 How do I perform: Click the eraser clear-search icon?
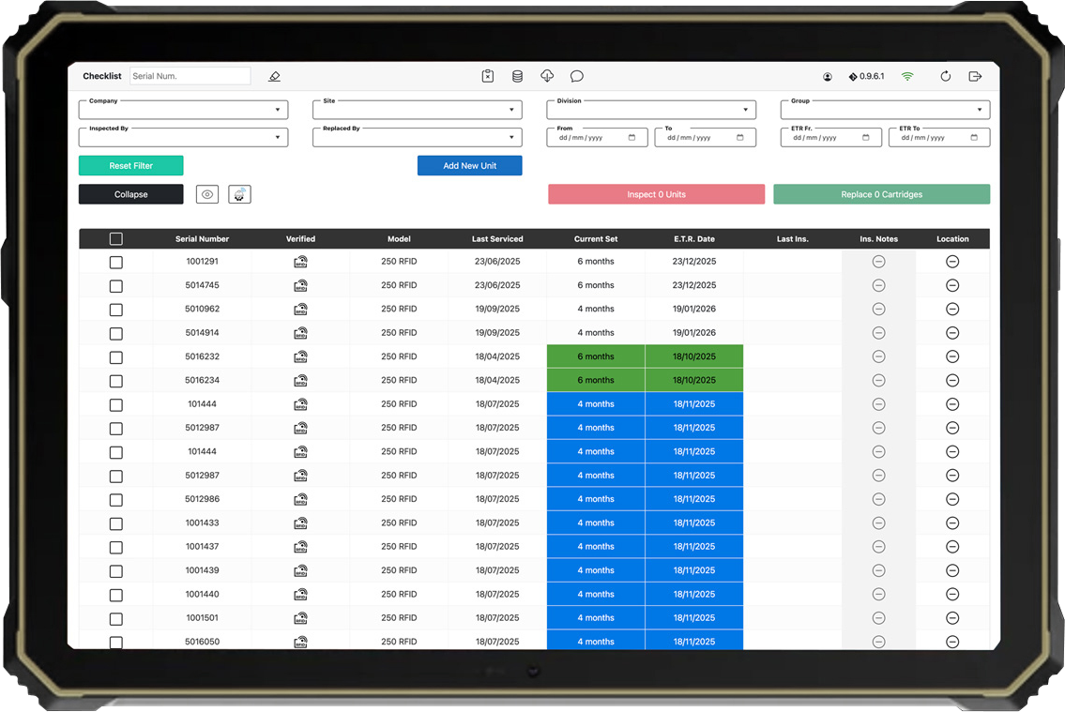click(274, 77)
